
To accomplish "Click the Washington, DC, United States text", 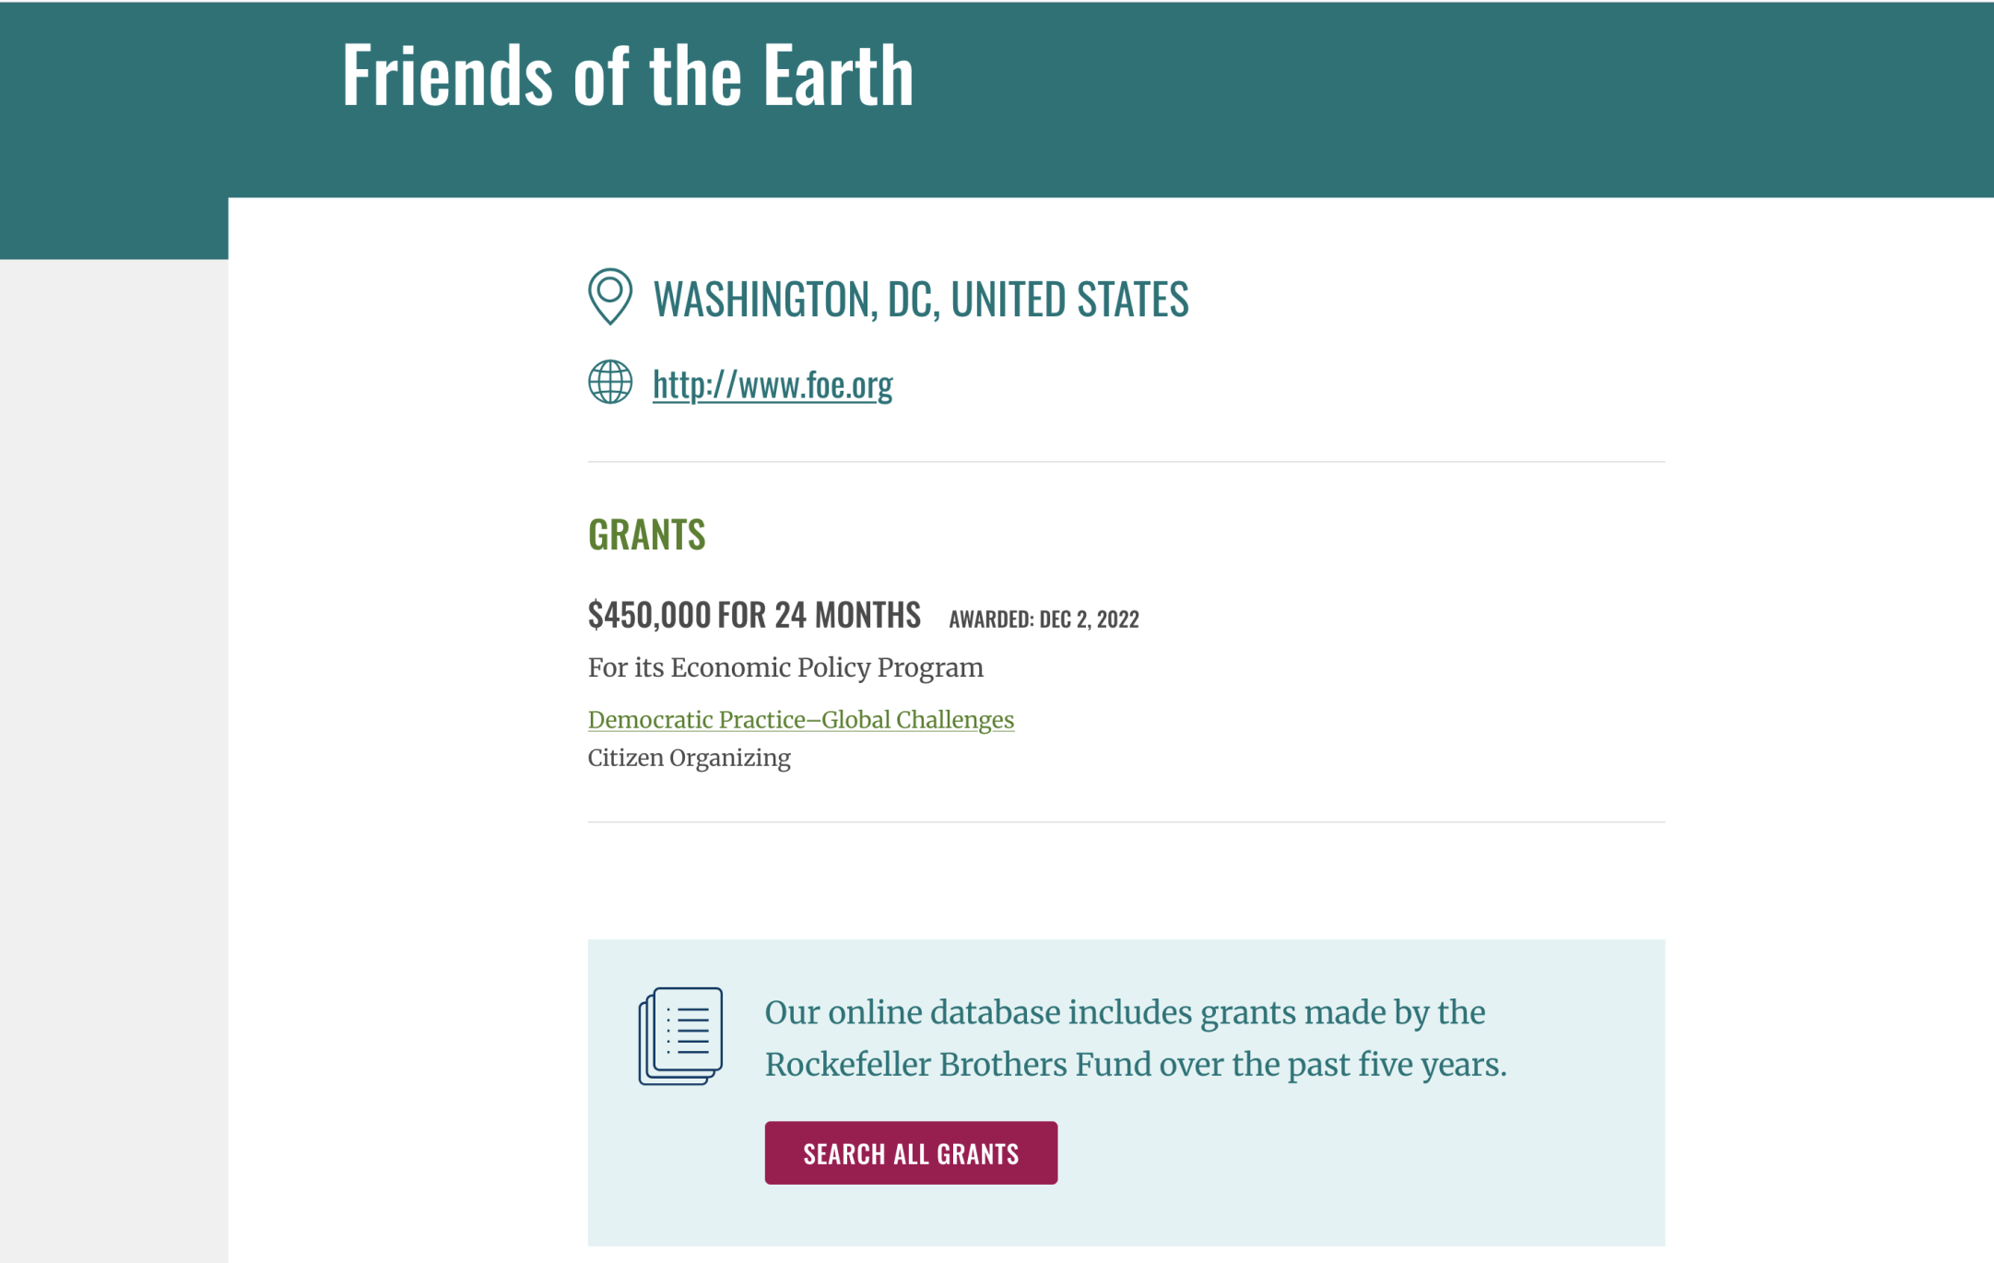I will pyautogui.click(x=921, y=299).
